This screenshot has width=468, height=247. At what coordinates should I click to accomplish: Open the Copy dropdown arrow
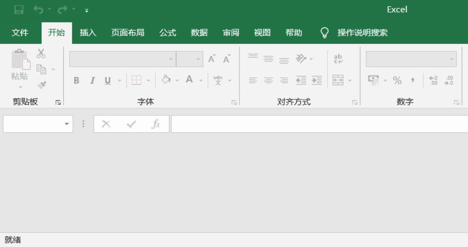(x=53, y=69)
